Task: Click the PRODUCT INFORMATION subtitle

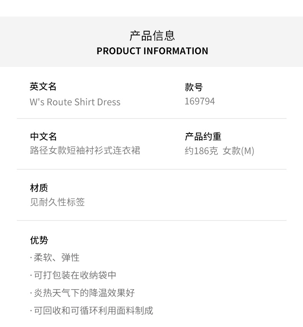Action: tap(152, 51)
